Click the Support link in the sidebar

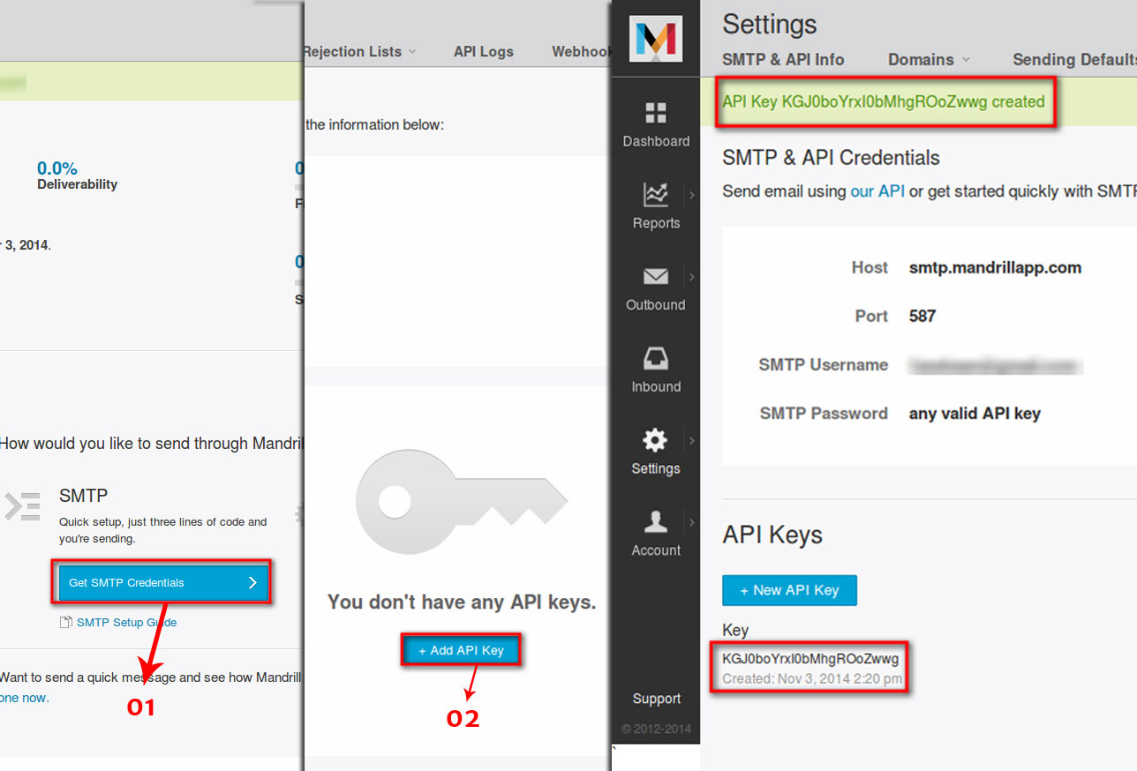656,699
